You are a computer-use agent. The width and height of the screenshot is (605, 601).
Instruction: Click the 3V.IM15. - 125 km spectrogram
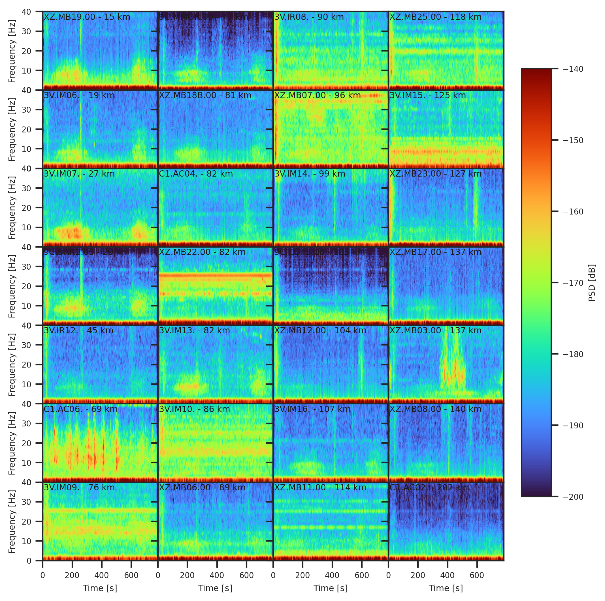pos(446,129)
